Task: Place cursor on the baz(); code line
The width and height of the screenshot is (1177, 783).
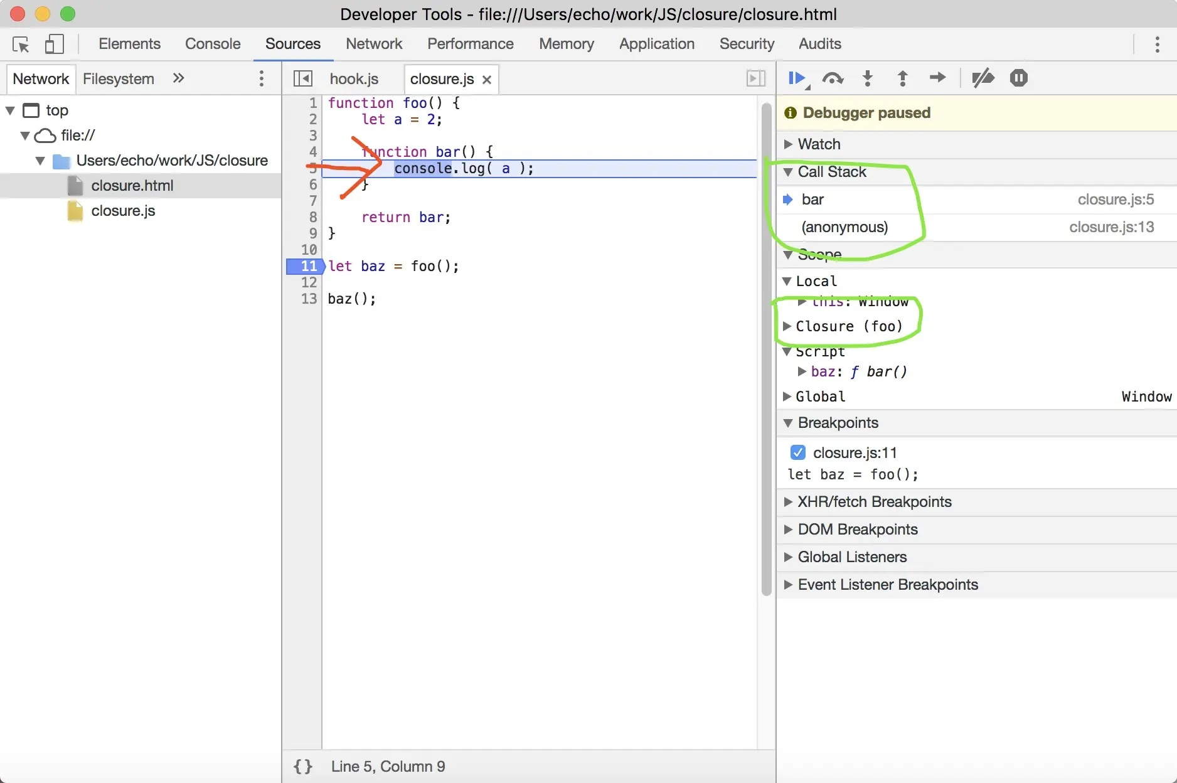Action: (x=351, y=299)
